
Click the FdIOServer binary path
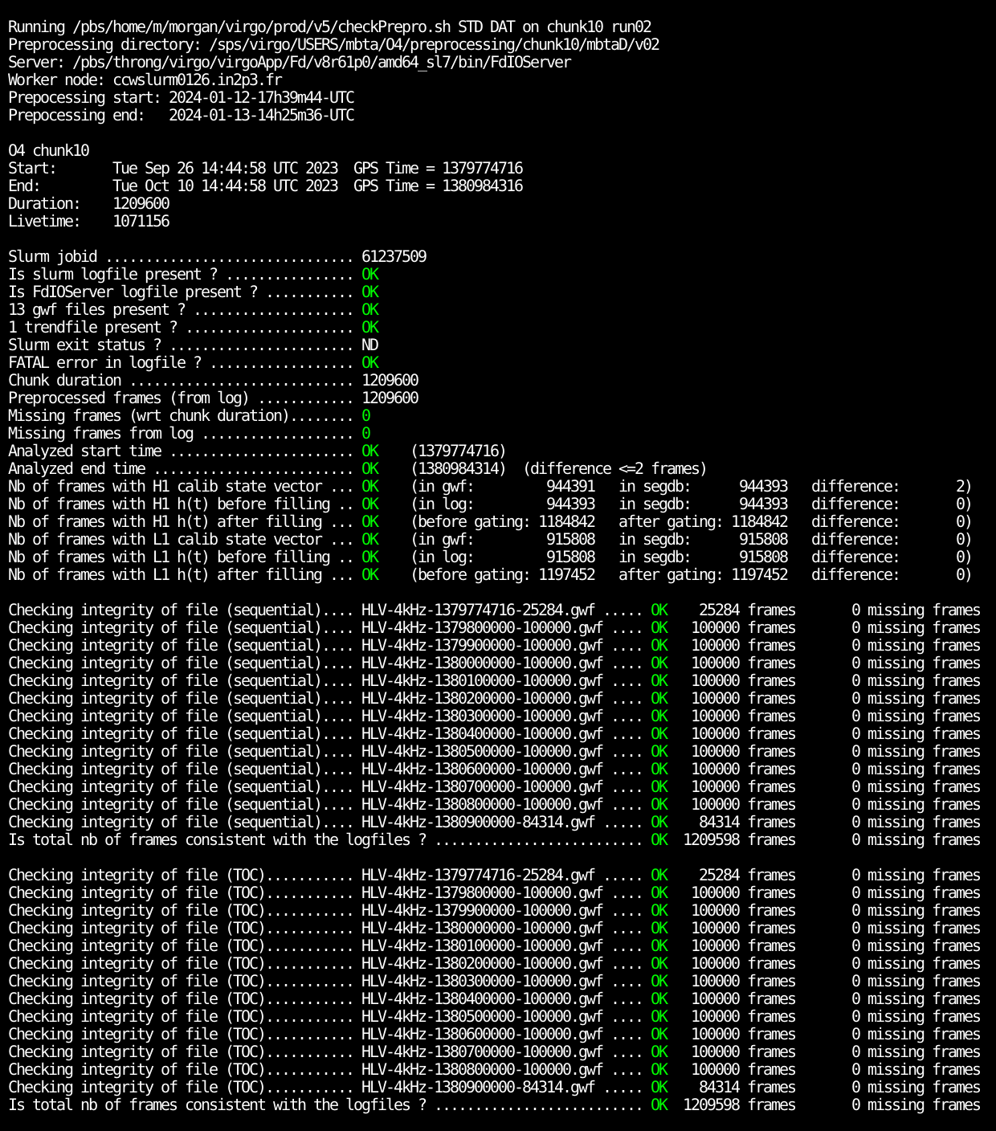tap(321, 62)
